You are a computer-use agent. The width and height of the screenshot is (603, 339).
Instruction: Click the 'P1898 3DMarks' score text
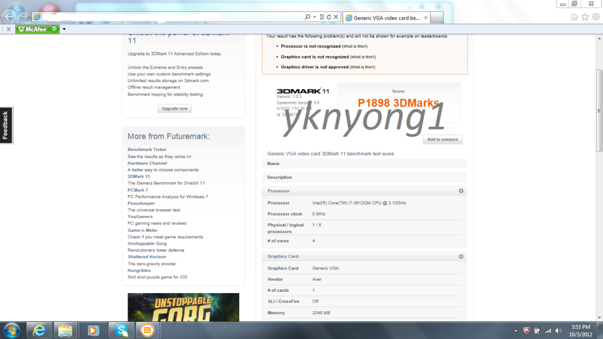tap(398, 103)
